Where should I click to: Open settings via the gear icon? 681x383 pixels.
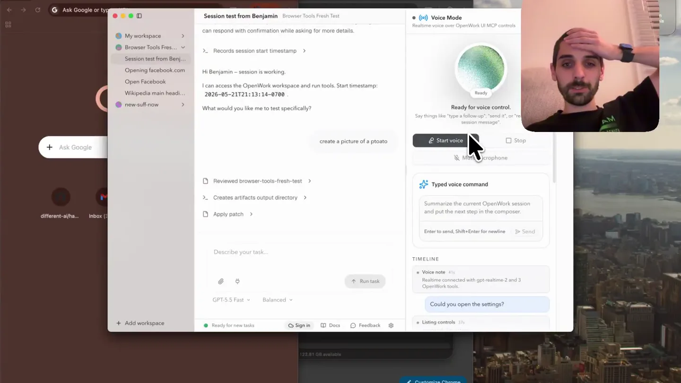[x=391, y=325]
